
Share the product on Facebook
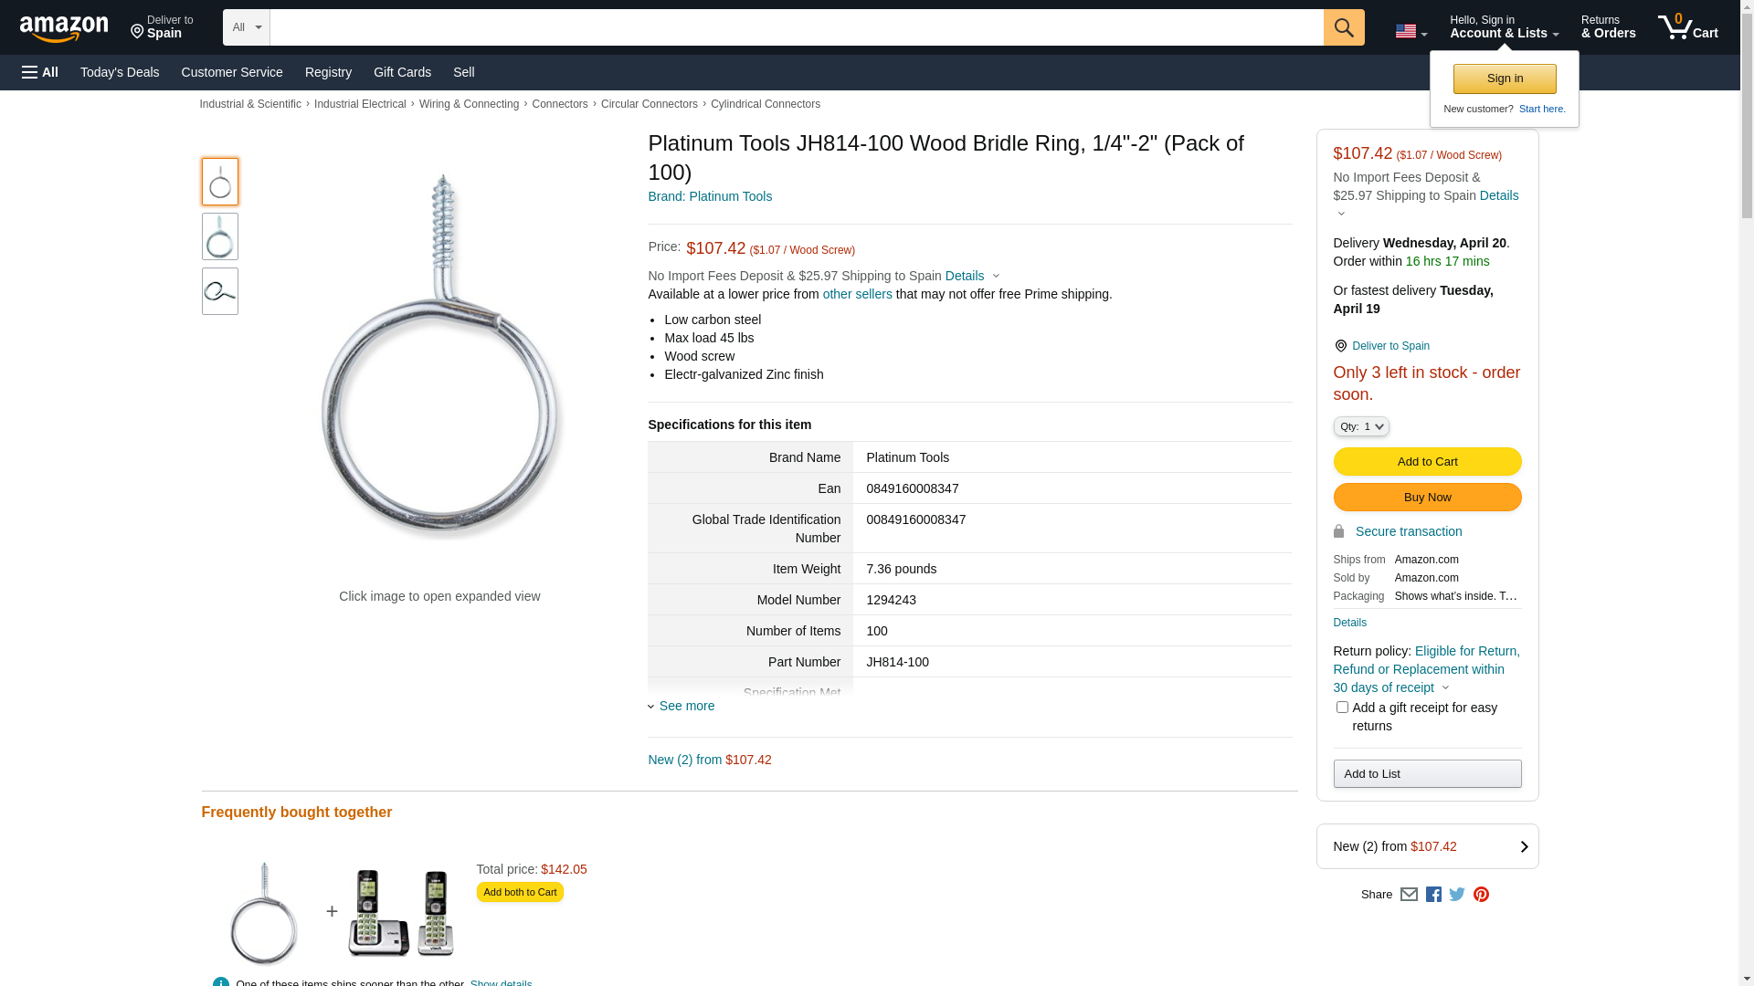pyautogui.click(x=1433, y=895)
